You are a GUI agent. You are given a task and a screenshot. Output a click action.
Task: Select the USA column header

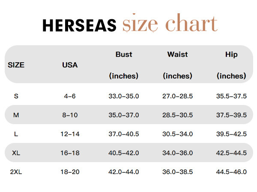(x=70, y=65)
